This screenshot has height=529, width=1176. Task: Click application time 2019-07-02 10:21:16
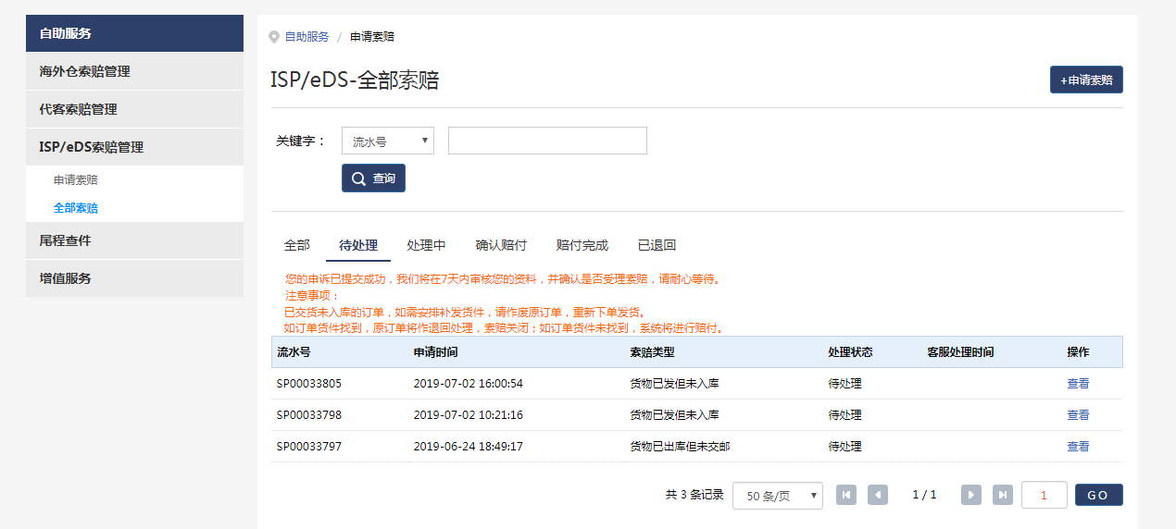(x=468, y=415)
